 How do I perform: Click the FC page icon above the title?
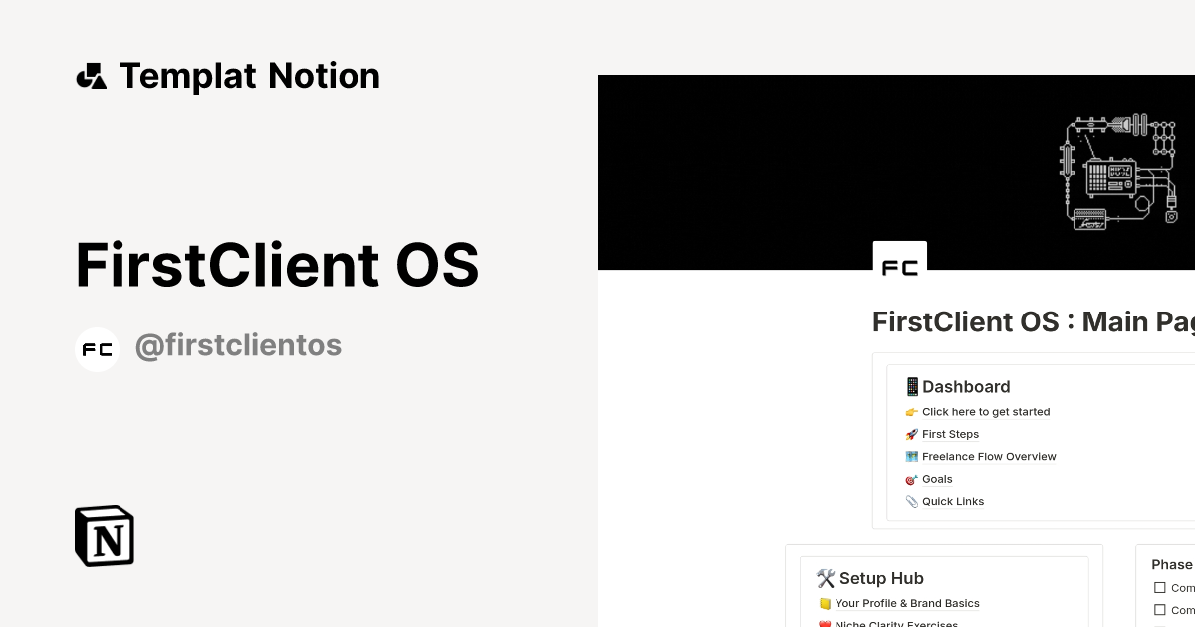(x=899, y=265)
